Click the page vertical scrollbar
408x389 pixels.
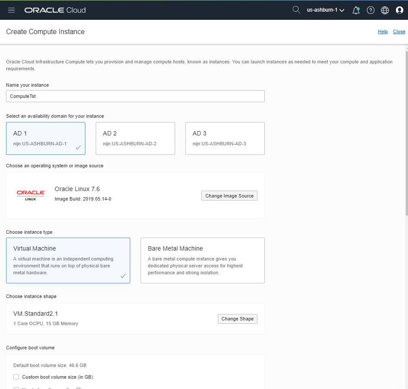point(406,133)
